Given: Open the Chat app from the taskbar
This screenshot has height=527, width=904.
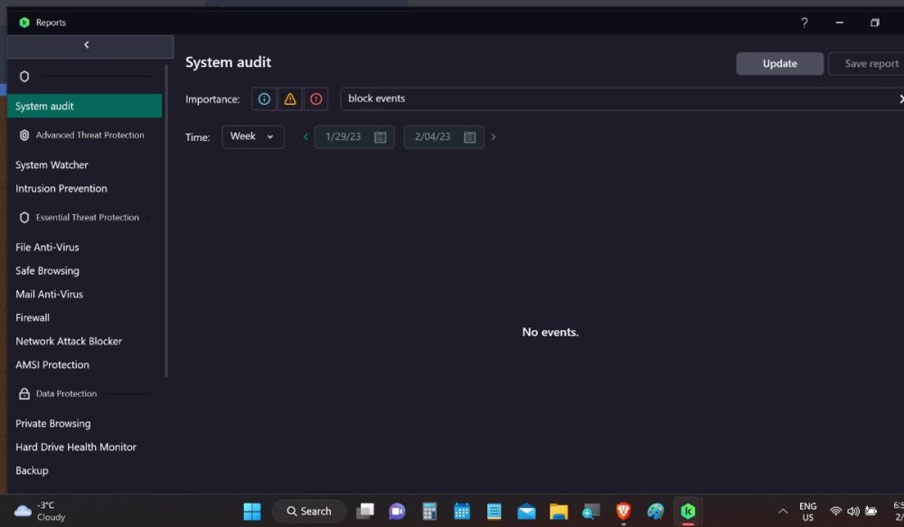Looking at the screenshot, I should coord(397,512).
